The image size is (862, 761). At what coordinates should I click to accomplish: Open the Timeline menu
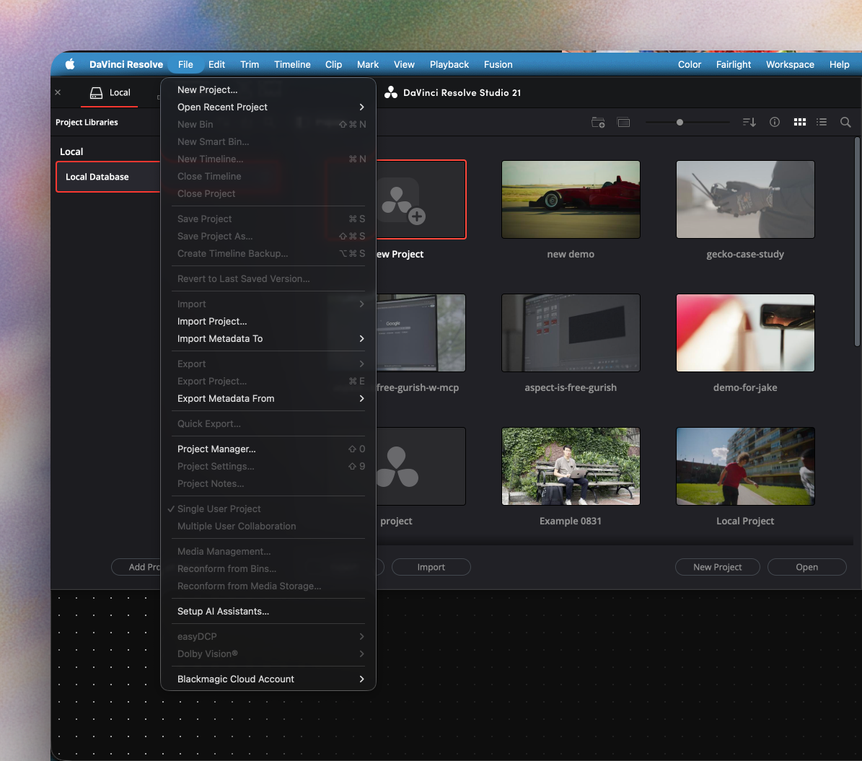click(x=292, y=64)
